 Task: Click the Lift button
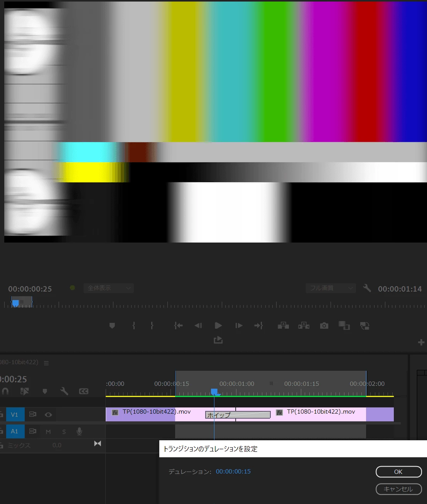click(284, 326)
